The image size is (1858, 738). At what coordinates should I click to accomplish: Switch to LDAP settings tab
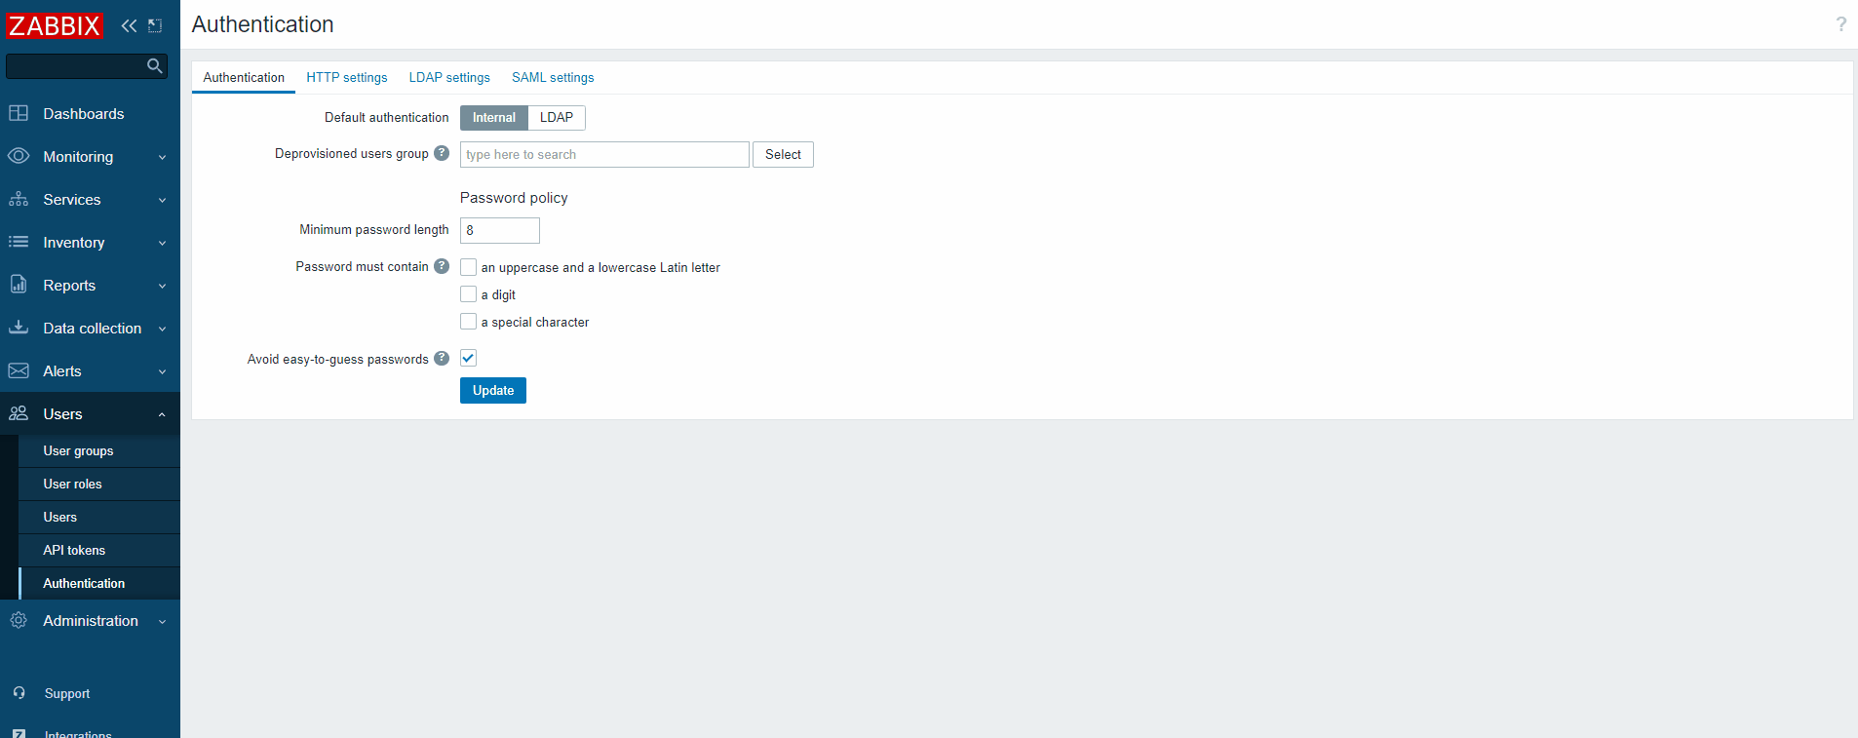tap(449, 78)
